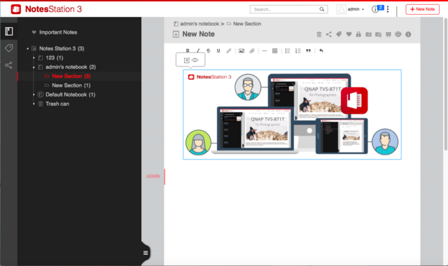Click the ADMIN side tab
This screenshot has width=448, height=266.
pos(153,176)
